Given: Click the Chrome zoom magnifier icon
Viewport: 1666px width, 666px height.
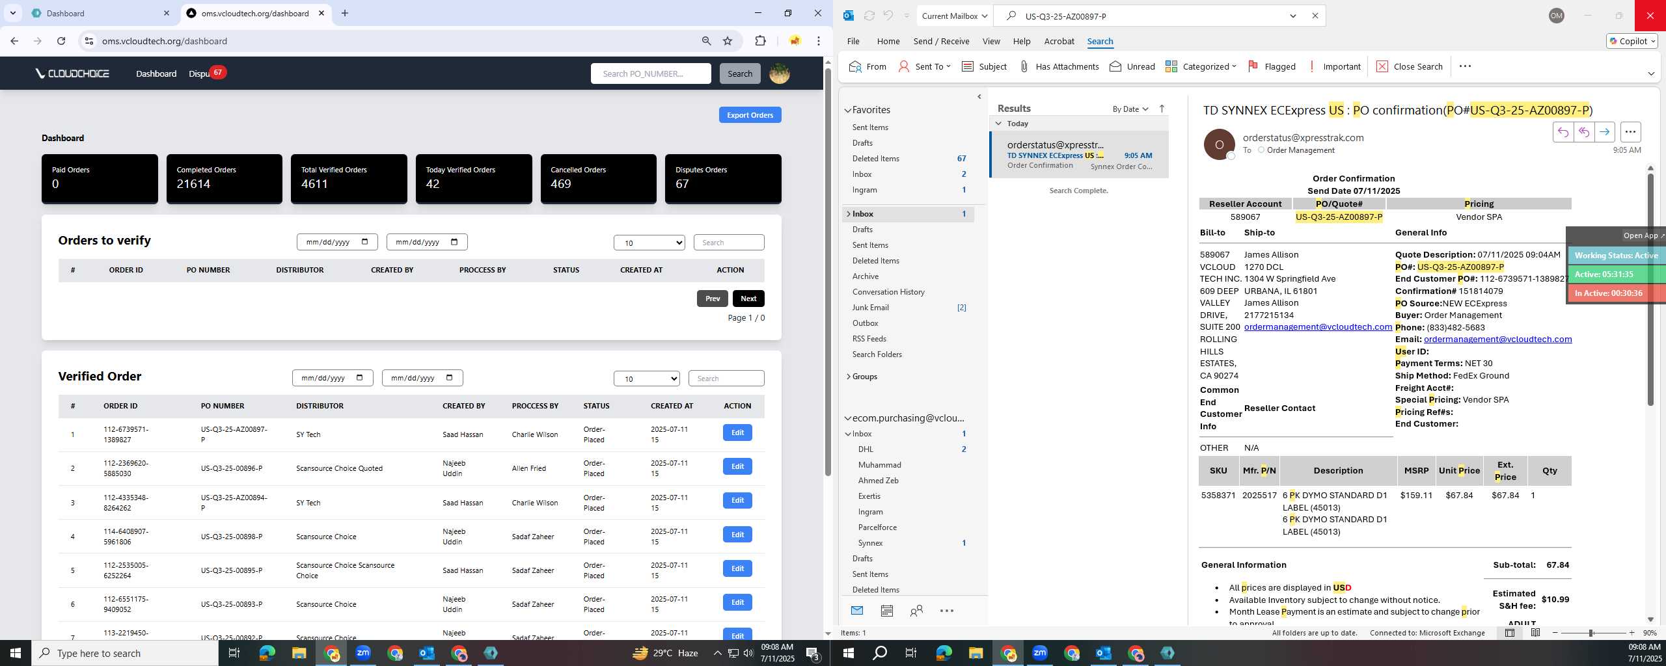Looking at the screenshot, I should click(x=706, y=41).
